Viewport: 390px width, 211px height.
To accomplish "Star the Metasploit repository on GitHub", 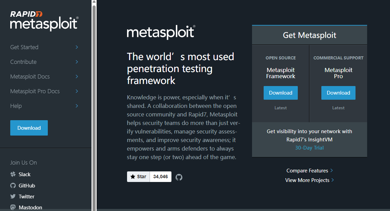I will pyautogui.click(x=138, y=177).
